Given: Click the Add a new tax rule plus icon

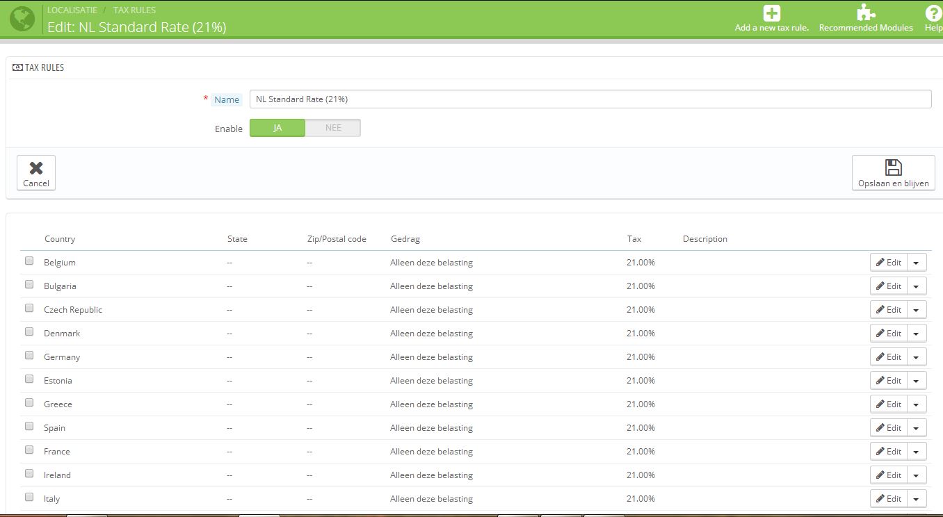Looking at the screenshot, I should click(x=771, y=13).
